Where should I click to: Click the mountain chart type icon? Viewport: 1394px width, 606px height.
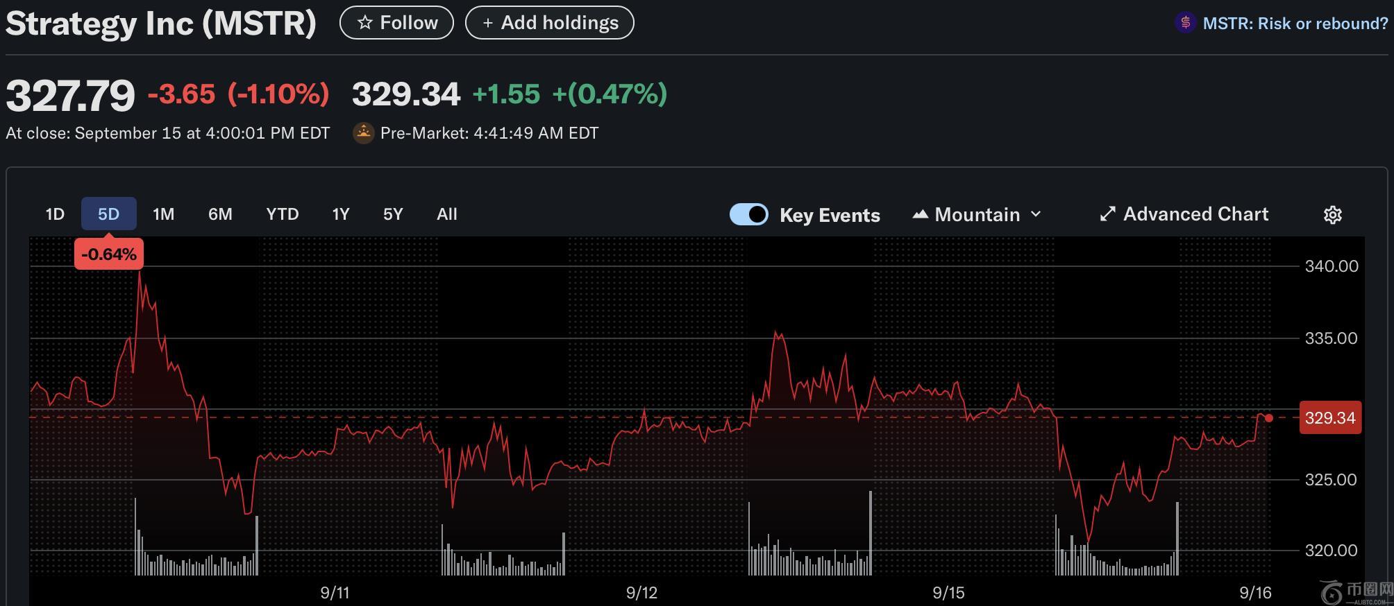(920, 214)
